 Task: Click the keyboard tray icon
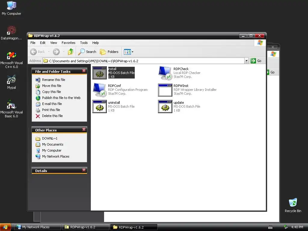click(x=270, y=227)
